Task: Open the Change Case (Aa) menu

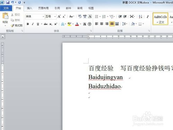Action: tap(72, 17)
